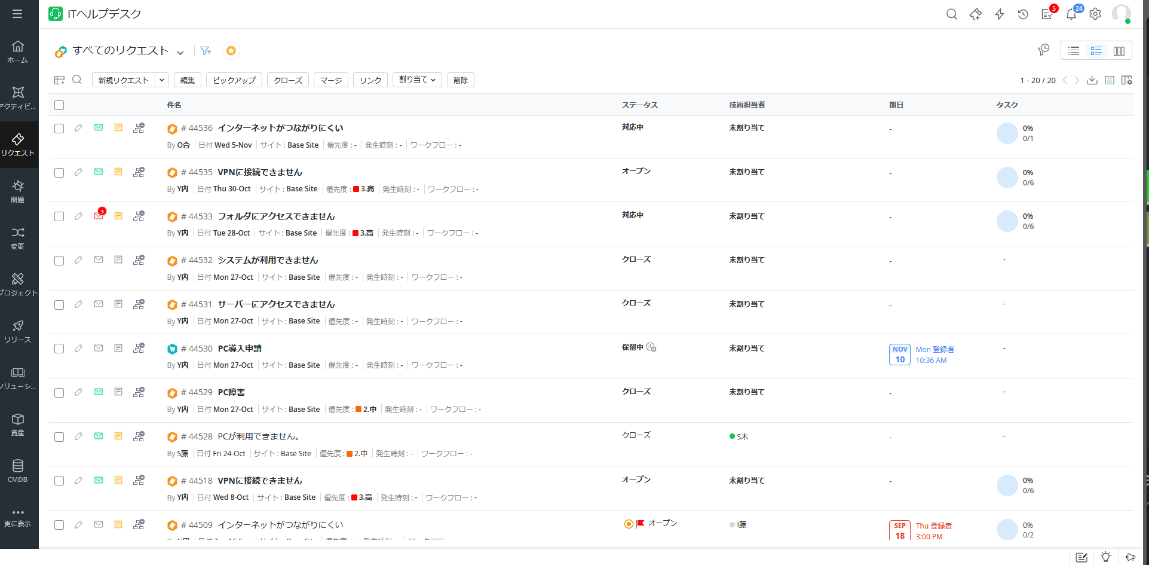Open request フォルダにアクセスできません
The width and height of the screenshot is (1149, 565).
pos(276,216)
